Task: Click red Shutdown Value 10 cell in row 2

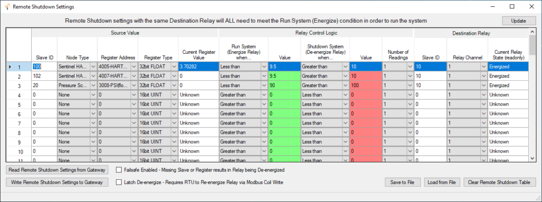Action: click(x=366, y=76)
